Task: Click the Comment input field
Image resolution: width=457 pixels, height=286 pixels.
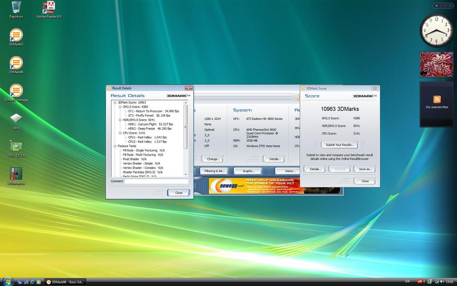Action: (157, 181)
